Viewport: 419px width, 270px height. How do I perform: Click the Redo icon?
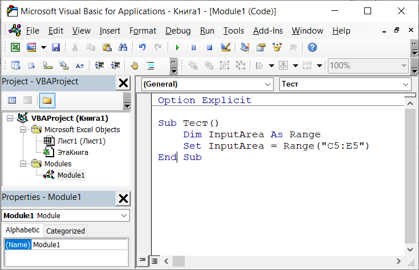pos(158,47)
